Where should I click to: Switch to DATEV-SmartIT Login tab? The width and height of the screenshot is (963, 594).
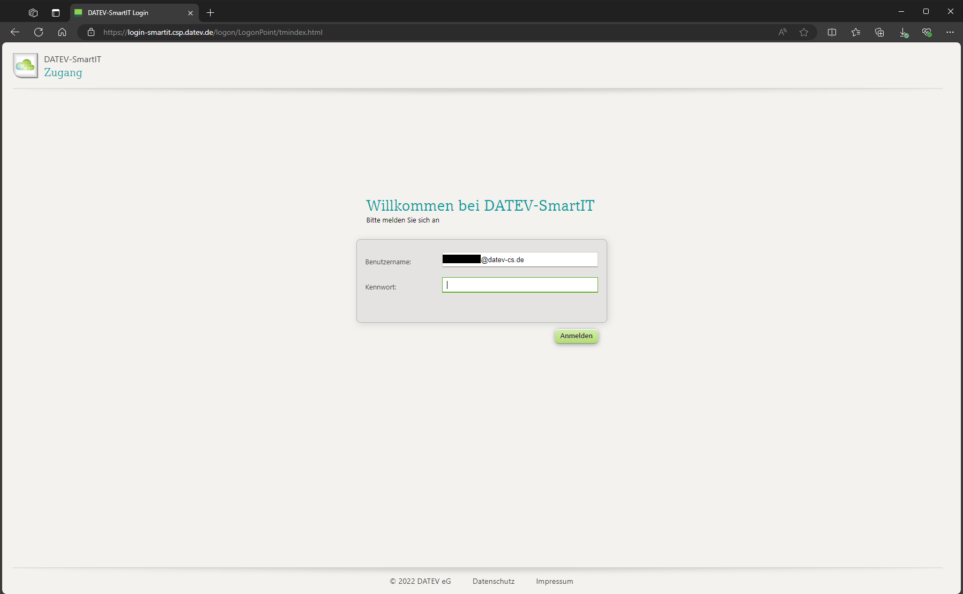129,12
